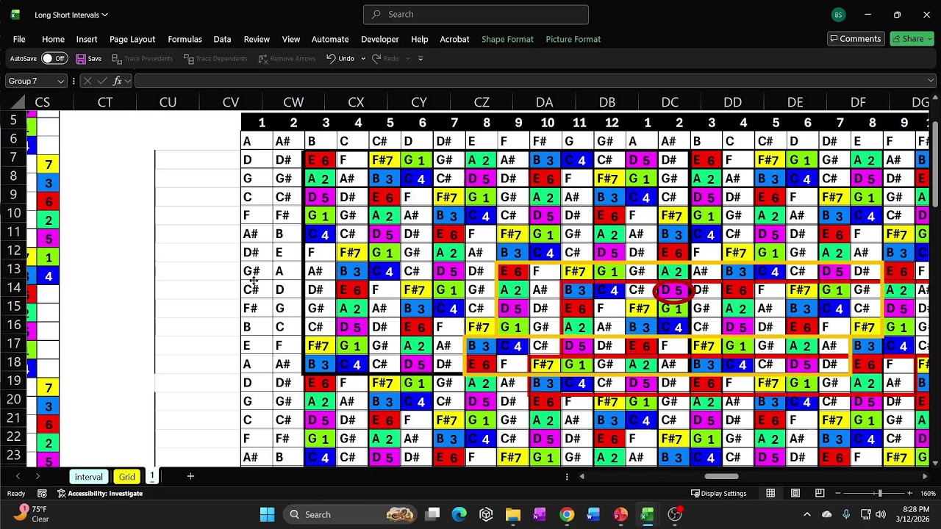
Task: Show hidden icons in the system tray
Action: click(807, 514)
